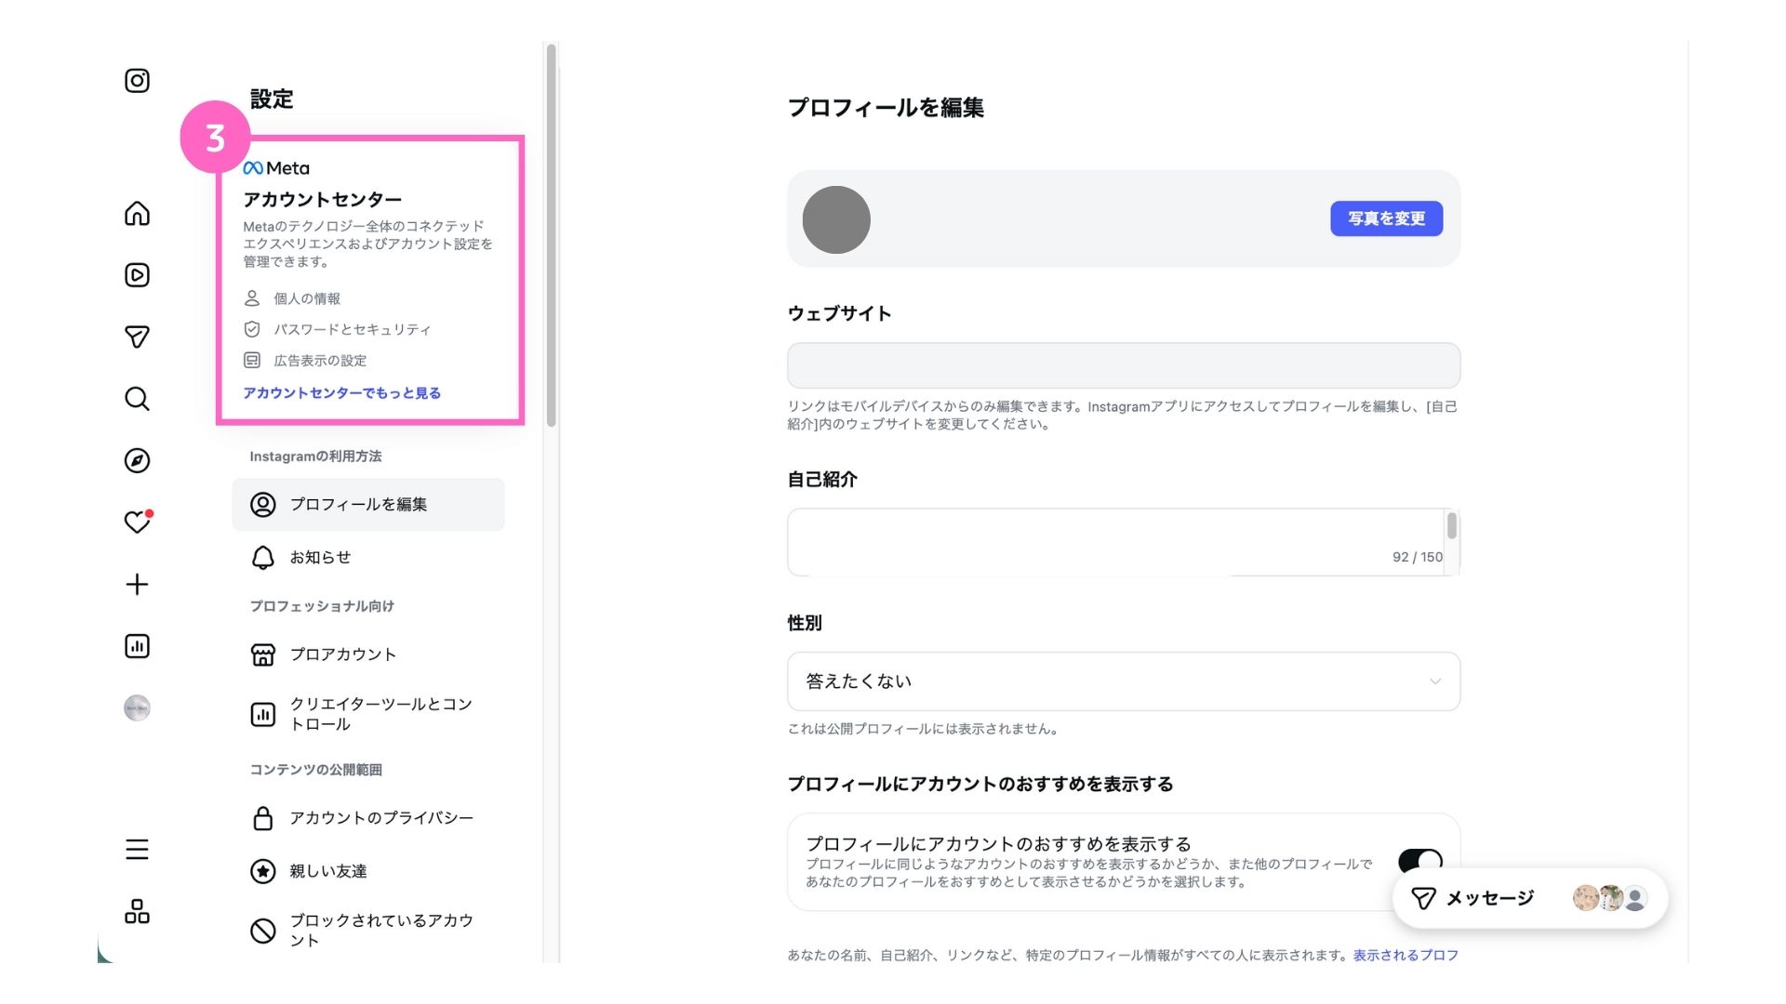Open the Reels icon in sidebar
This screenshot has height=1004, width=1786.
click(x=137, y=275)
